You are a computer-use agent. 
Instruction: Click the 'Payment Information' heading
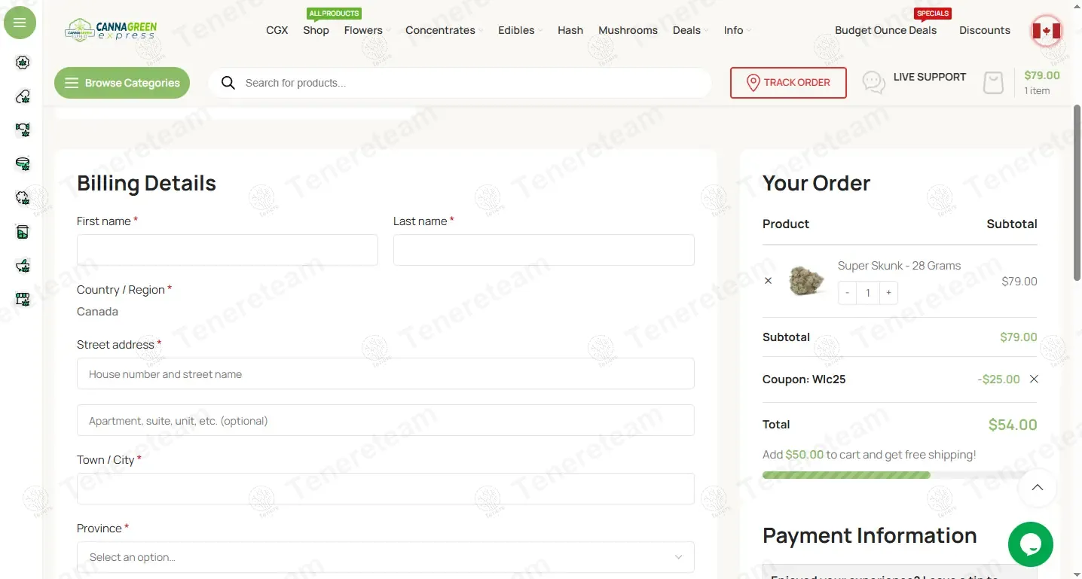(x=870, y=535)
